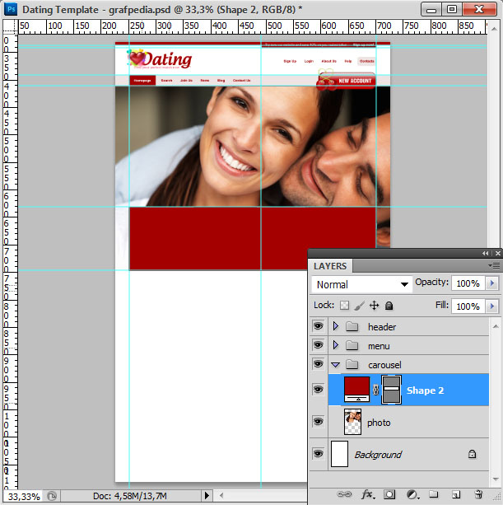
Task: Click the lock icon on the Background layer
Action: tap(472, 454)
